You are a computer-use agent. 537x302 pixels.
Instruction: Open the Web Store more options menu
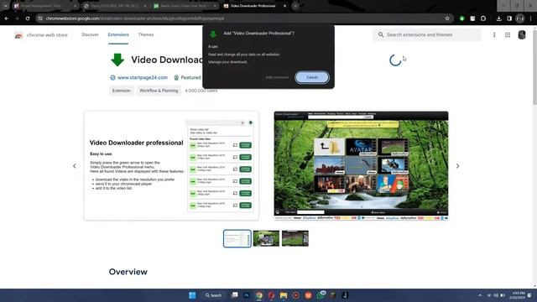pyautogui.click(x=494, y=35)
